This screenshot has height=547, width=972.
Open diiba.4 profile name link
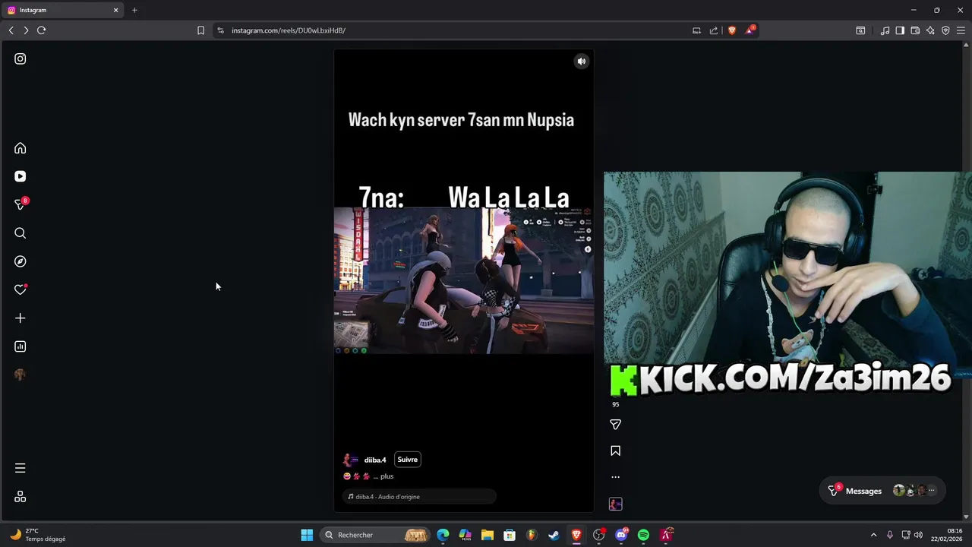click(x=375, y=460)
